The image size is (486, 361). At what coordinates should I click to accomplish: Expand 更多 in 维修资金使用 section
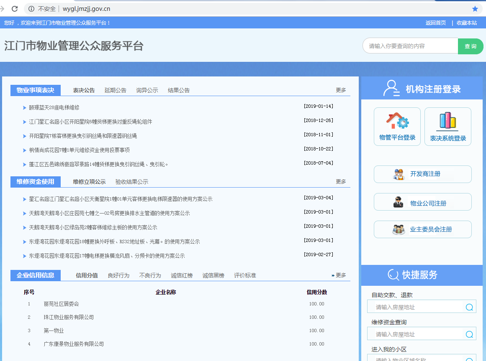click(x=341, y=182)
